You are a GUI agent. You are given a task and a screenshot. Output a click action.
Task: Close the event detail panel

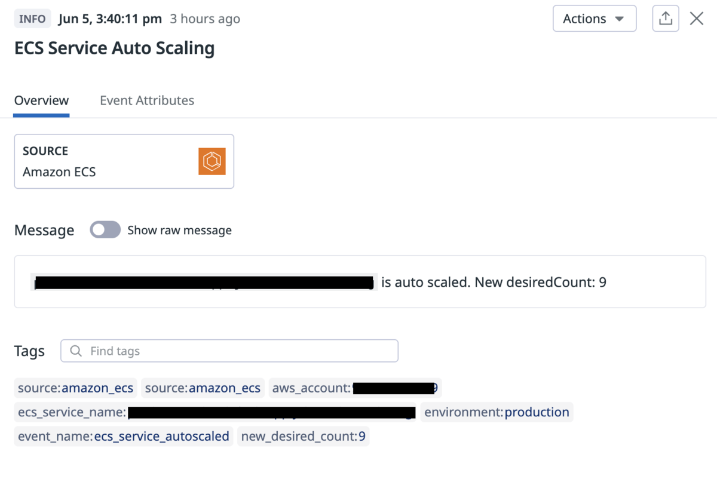[x=697, y=19]
